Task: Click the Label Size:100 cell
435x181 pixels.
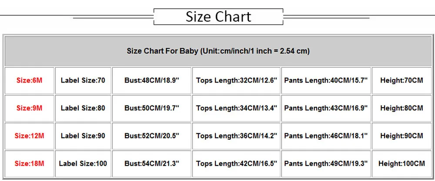Action: click(83, 164)
